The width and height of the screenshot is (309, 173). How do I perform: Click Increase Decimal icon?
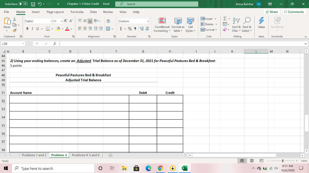[x=142, y=29]
